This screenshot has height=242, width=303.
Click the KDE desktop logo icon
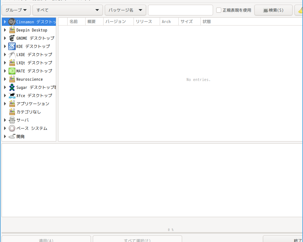[x=12, y=46]
